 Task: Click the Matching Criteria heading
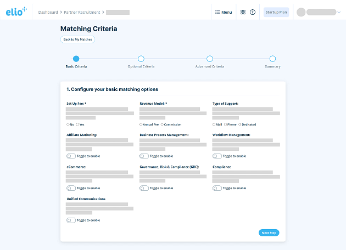pyautogui.click(x=89, y=29)
